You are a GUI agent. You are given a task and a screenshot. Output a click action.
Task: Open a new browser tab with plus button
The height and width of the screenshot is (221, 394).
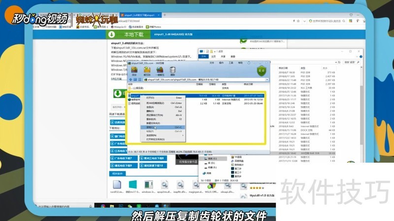165,15
